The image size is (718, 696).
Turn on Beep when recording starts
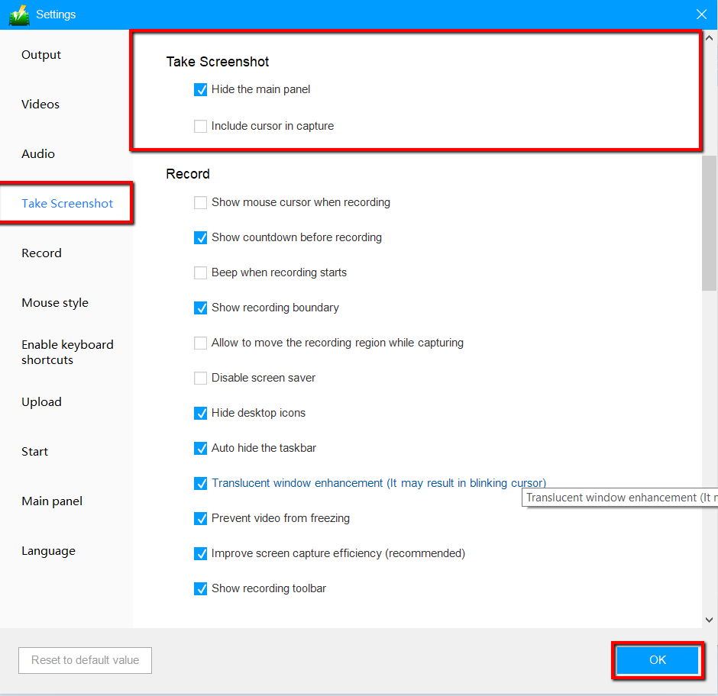pos(200,272)
